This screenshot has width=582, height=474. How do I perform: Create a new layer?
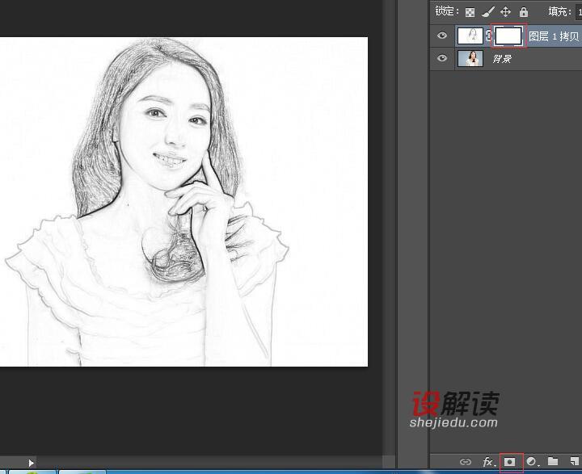pyautogui.click(x=575, y=461)
